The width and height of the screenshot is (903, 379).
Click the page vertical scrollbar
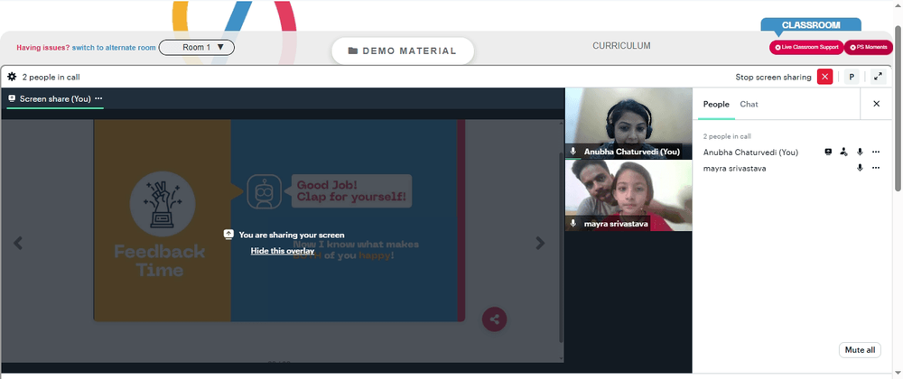898,108
